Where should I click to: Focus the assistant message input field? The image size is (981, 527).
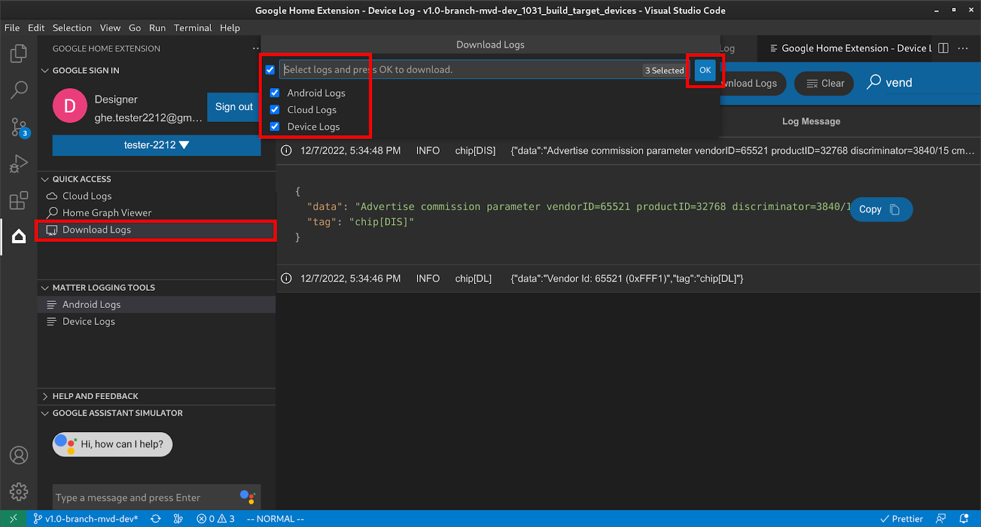click(x=144, y=498)
